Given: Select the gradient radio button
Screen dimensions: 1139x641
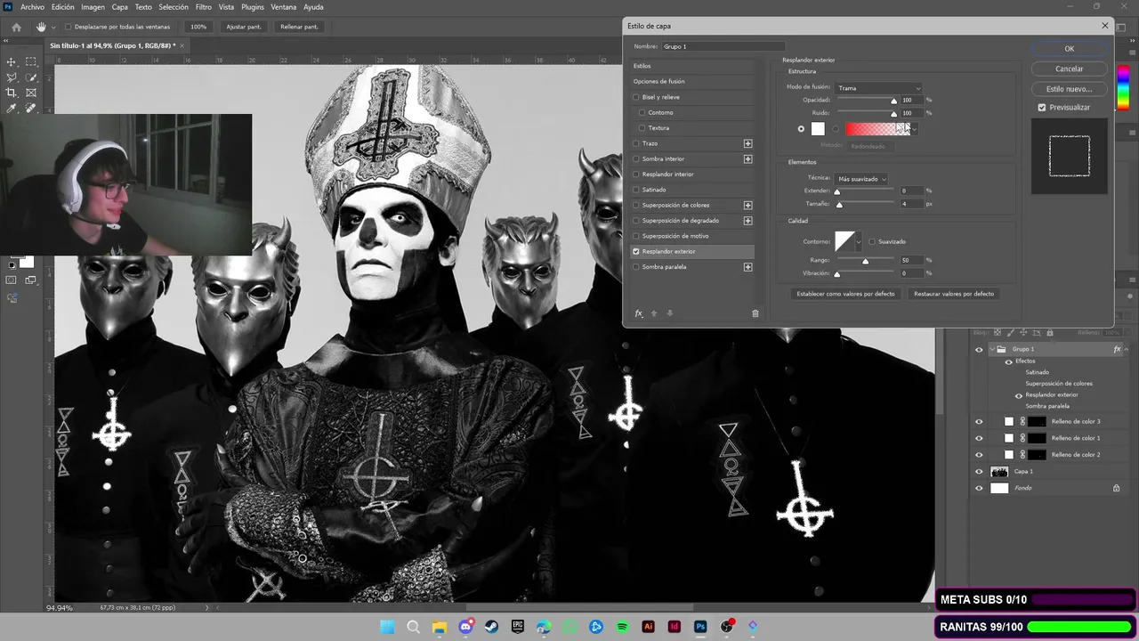Looking at the screenshot, I should (835, 129).
